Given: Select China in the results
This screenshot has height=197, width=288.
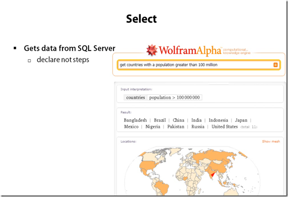Looking at the screenshot, I should click(178, 120).
